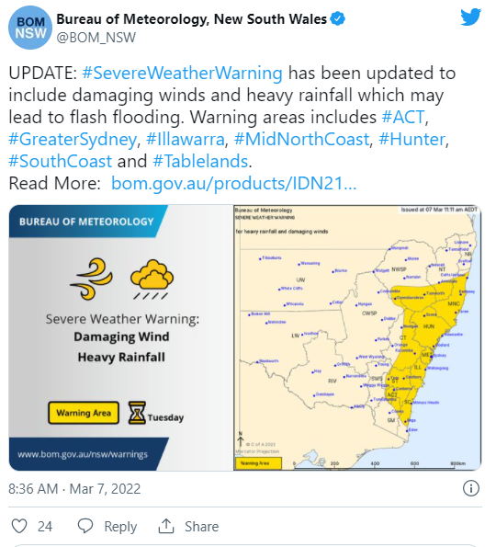Open the severe weather warning map image
This screenshot has width=496, height=547.
357,337
